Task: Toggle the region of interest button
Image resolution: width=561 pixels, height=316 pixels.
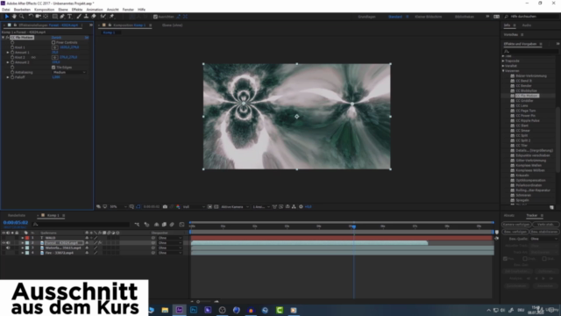Action: coord(209,207)
